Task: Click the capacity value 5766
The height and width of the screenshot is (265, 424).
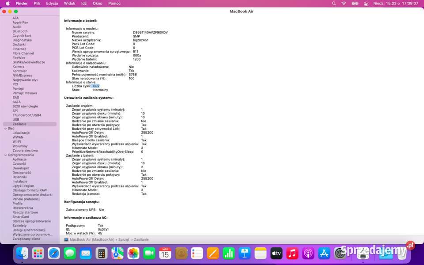Action: pyautogui.click(x=132, y=75)
